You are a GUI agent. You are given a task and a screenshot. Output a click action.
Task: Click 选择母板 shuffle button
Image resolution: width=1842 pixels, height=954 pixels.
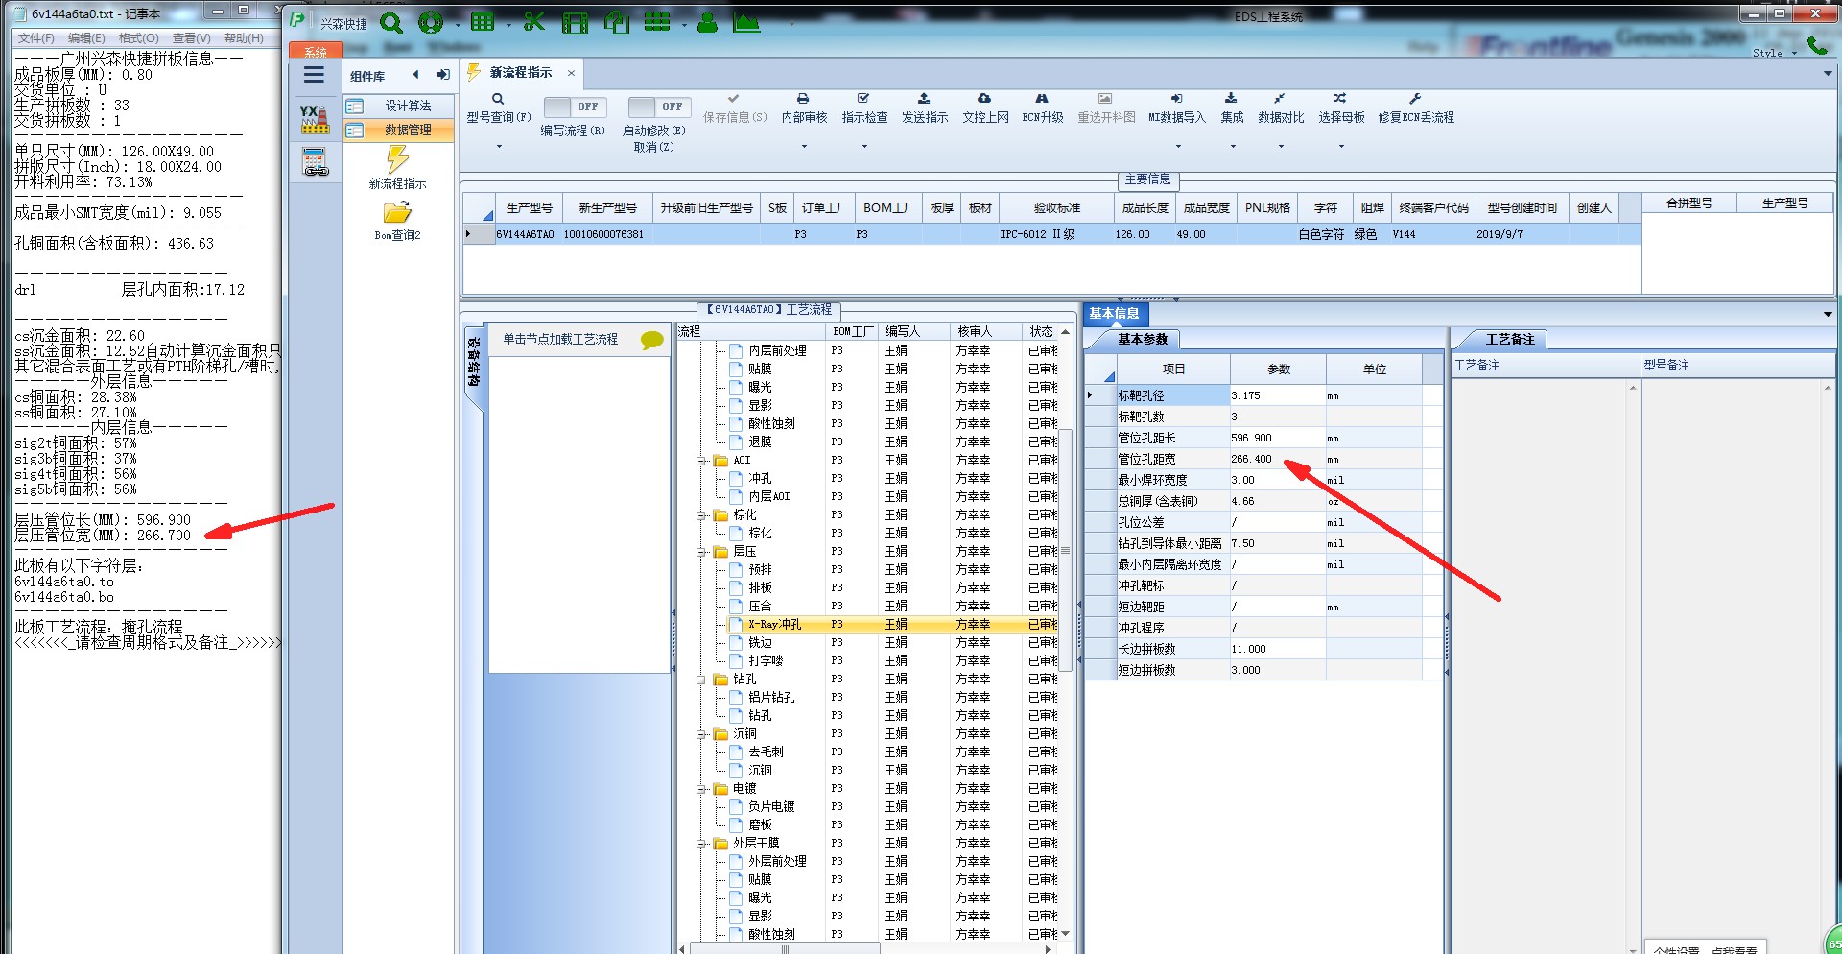pos(1341,108)
